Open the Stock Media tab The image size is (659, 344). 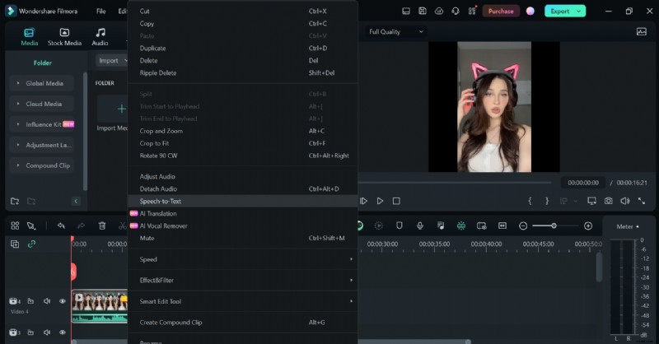(x=64, y=37)
